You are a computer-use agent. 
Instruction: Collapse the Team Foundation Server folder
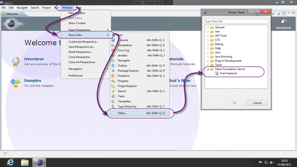pos(208,69)
